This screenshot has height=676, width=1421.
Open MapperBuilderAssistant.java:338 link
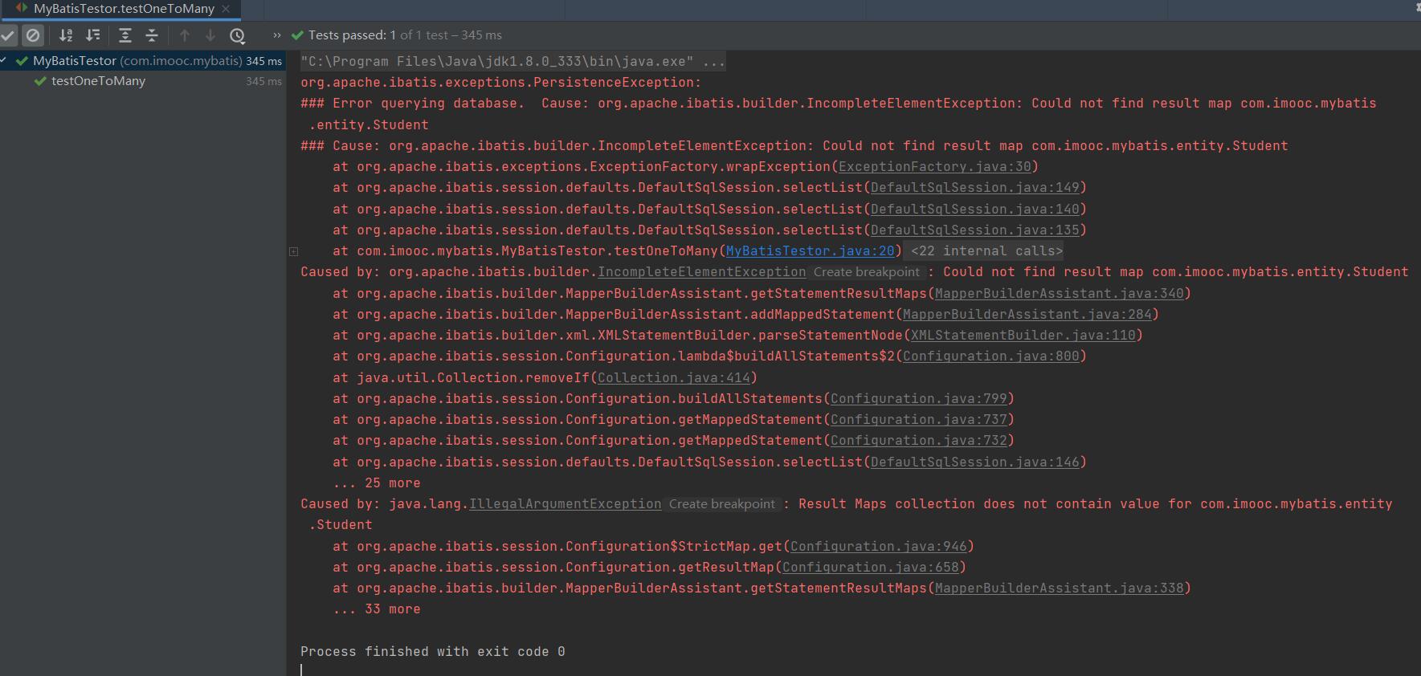(x=1059, y=588)
